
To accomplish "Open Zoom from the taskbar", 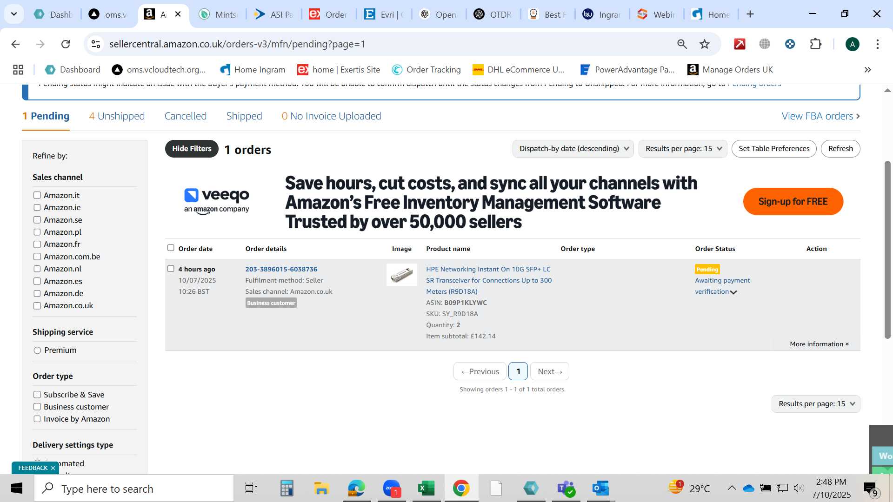I will pos(392,489).
